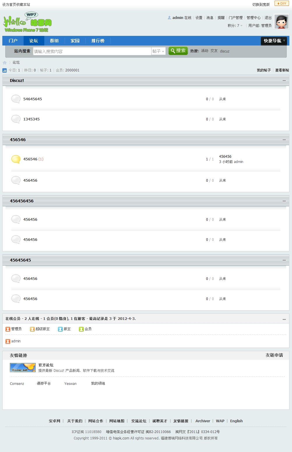The height and width of the screenshot is (452, 292).
Task: Click the 友链申请 link
Action: (274, 355)
